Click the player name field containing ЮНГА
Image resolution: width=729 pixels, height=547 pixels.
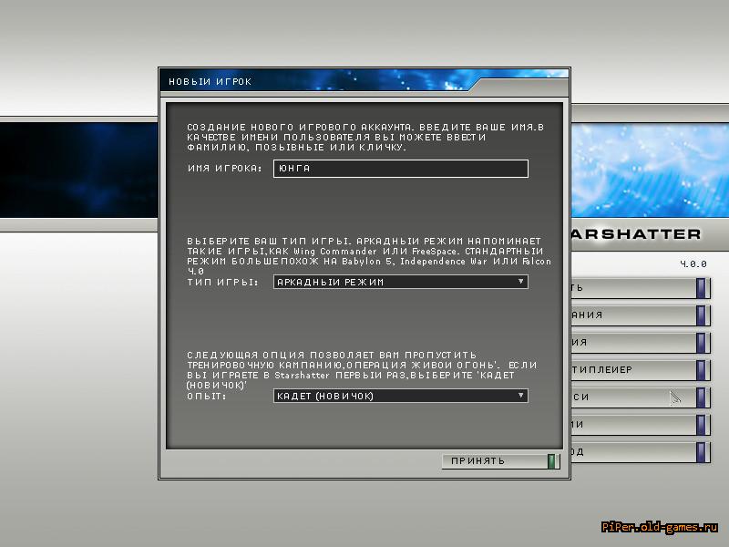click(x=401, y=169)
